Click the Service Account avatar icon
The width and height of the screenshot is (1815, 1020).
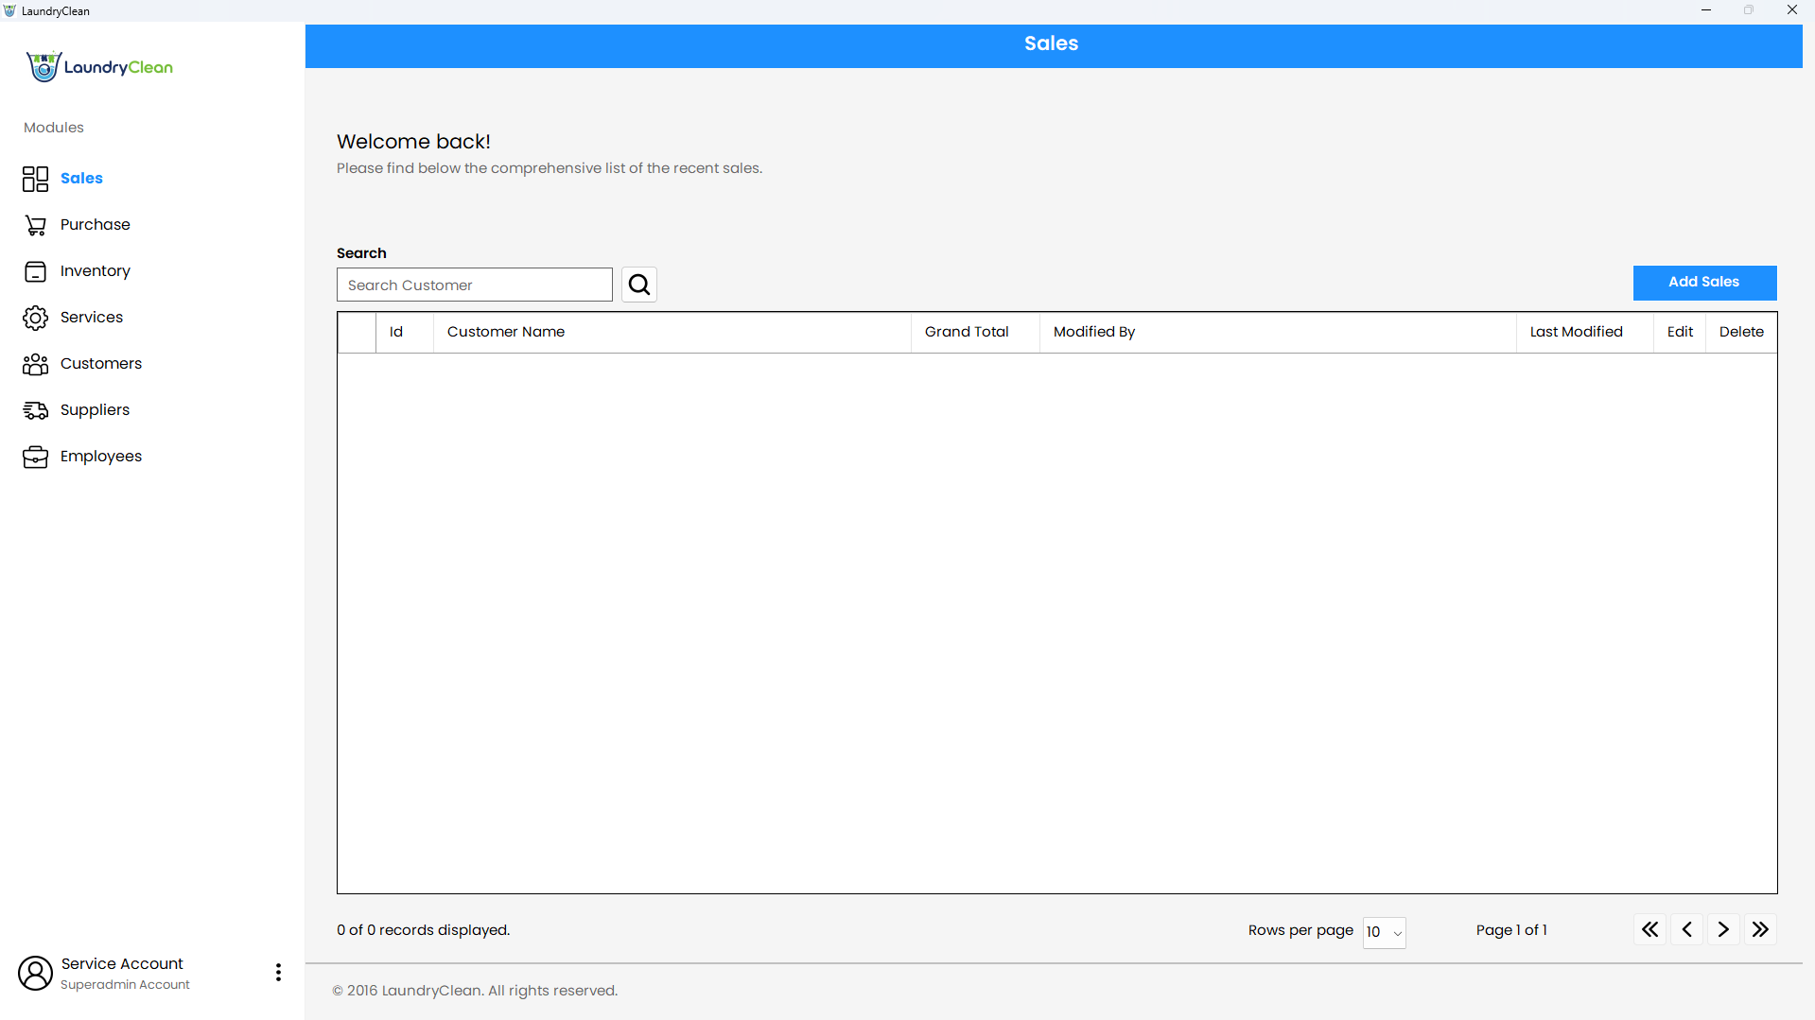point(35,973)
